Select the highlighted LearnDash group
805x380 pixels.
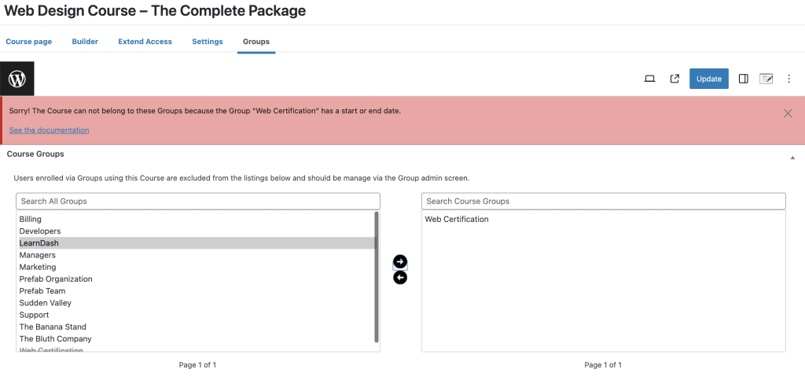coord(197,243)
